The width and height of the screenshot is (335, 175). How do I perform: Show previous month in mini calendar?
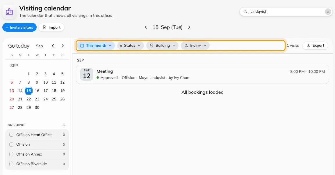pyautogui.click(x=53, y=46)
